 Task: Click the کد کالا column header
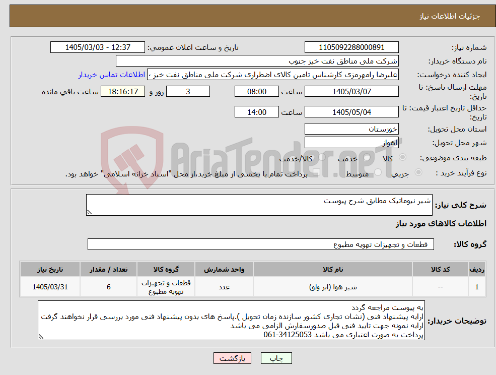click(x=440, y=269)
